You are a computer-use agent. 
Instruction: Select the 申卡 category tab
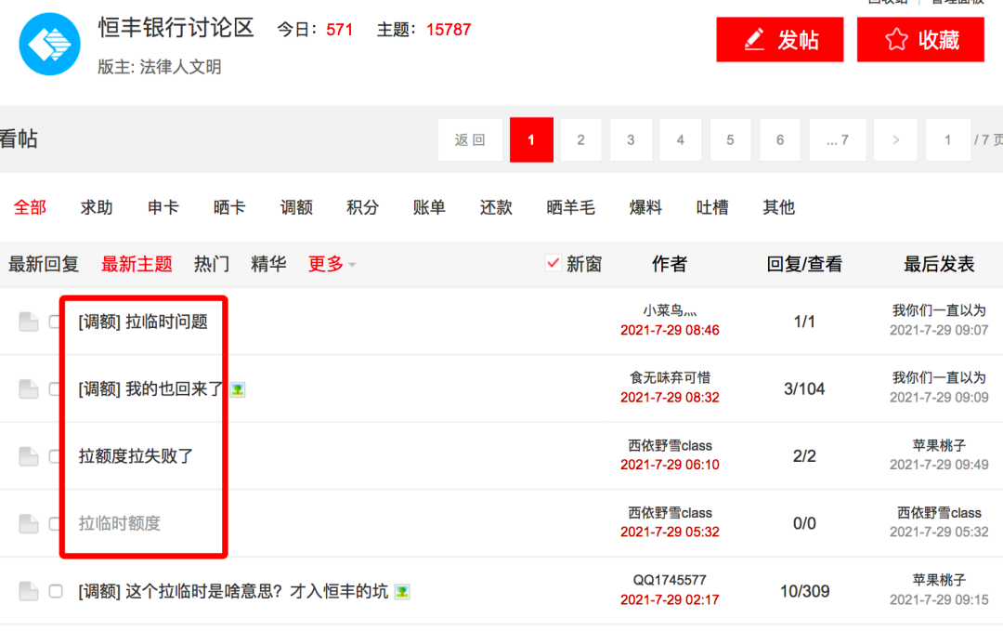[163, 207]
